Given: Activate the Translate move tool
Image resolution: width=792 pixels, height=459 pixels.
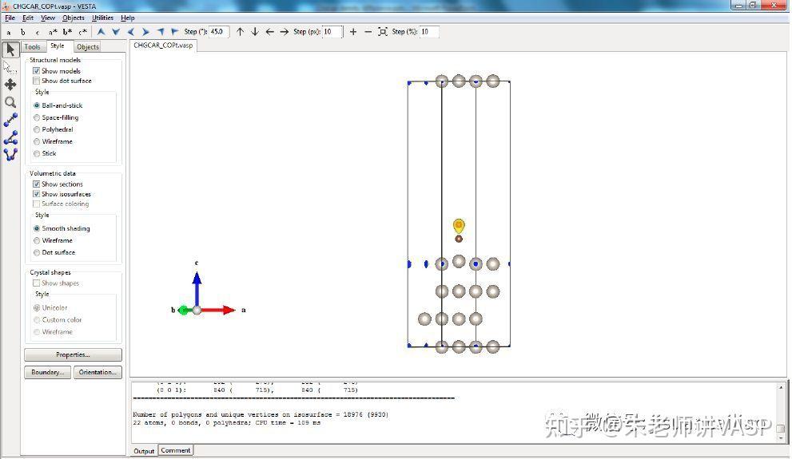Looking at the screenshot, I should (x=10, y=85).
